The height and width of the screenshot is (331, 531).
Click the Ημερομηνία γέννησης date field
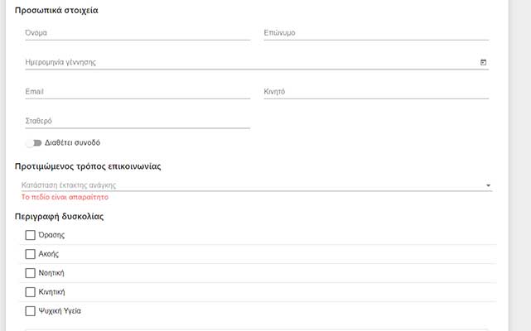[x=249, y=62]
